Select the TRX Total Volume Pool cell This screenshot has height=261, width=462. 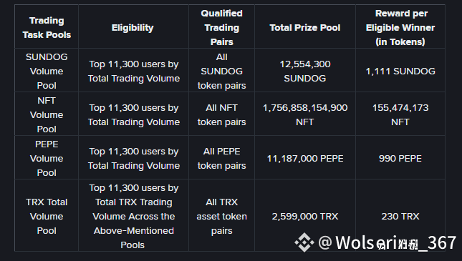click(47, 216)
